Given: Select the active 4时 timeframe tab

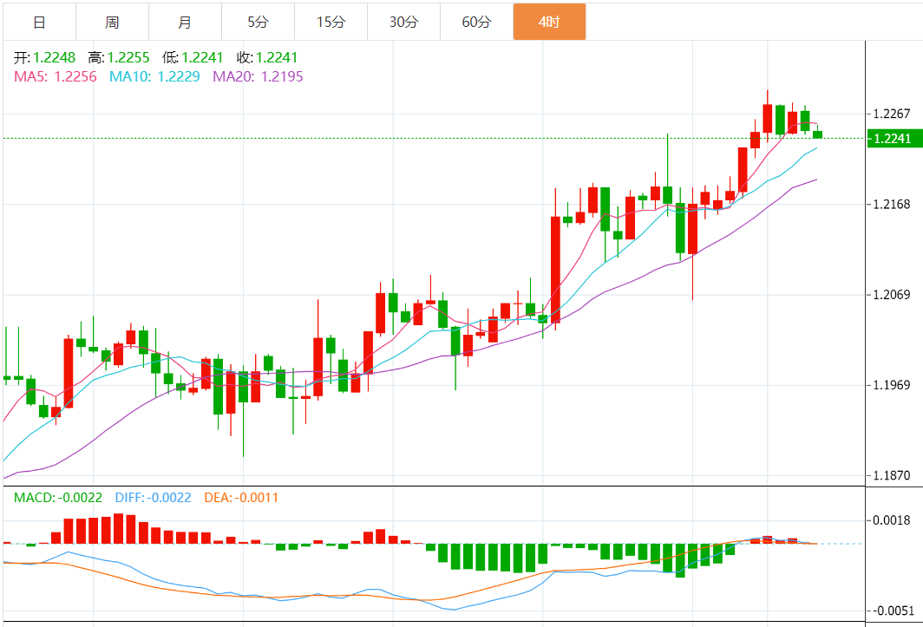Looking at the screenshot, I should (549, 22).
